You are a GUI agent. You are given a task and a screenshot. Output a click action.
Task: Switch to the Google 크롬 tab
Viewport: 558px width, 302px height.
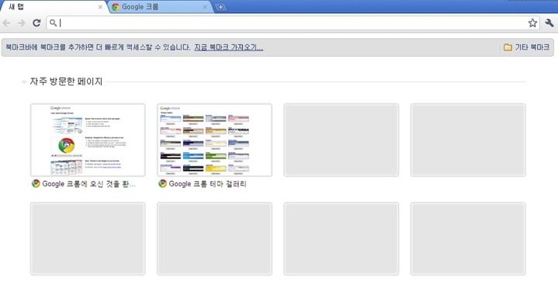(160, 7)
